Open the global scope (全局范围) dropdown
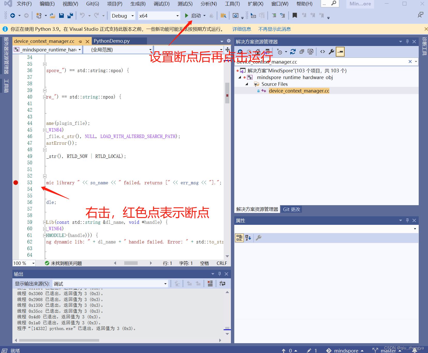Screen dimensions: 428x353 coord(118,49)
